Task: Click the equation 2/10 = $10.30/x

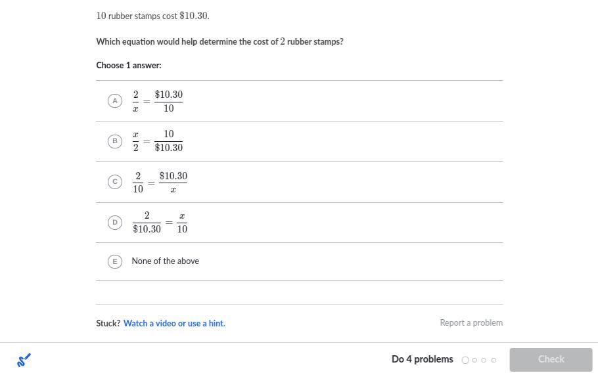Action: [x=160, y=182]
